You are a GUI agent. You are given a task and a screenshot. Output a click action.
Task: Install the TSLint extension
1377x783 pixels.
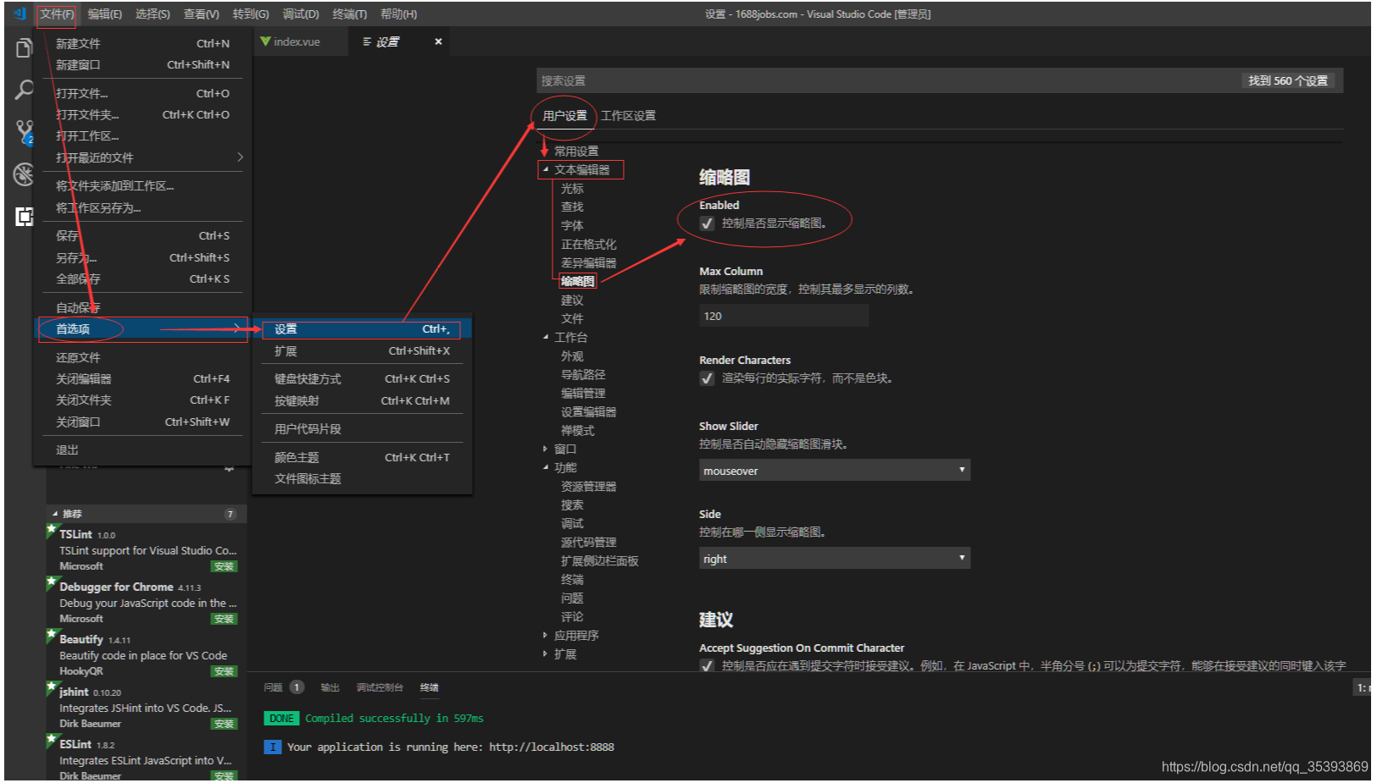point(224,566)
